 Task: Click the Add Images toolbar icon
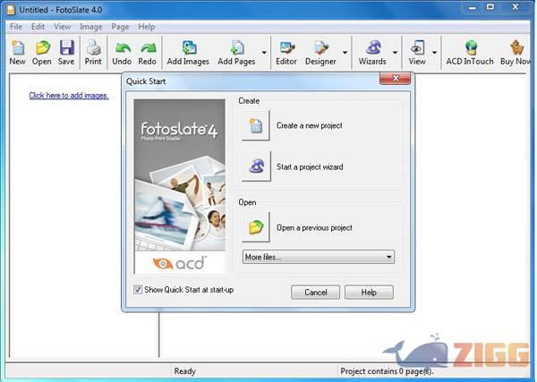(x=189, y=53)
